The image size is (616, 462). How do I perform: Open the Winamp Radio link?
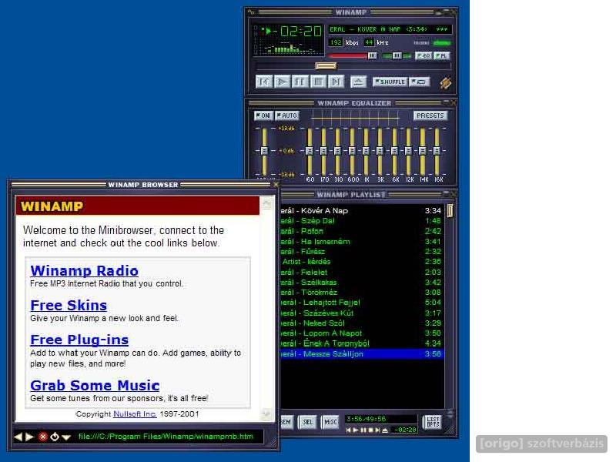tap(84, 271)
